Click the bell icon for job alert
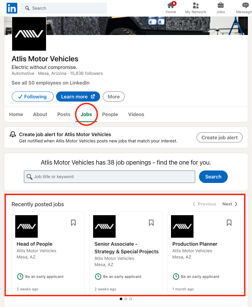Image resolution: width=252 pixels, height=307 pixels. click(x=13, y=134)
